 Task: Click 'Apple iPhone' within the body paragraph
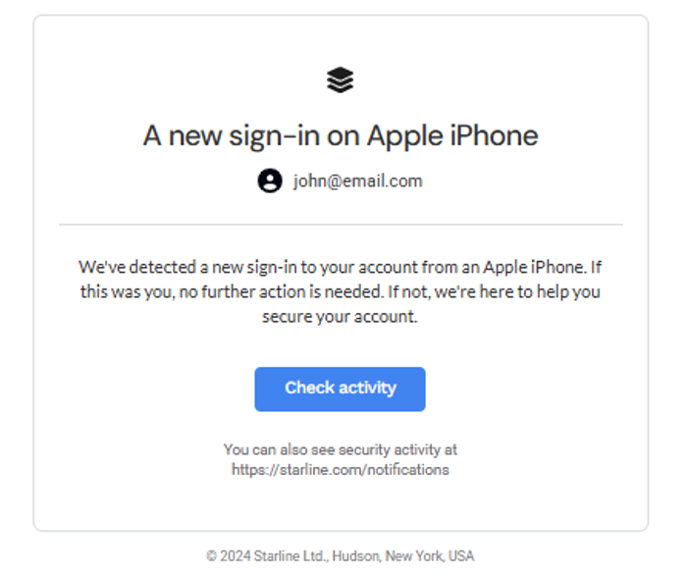point(535,267)
